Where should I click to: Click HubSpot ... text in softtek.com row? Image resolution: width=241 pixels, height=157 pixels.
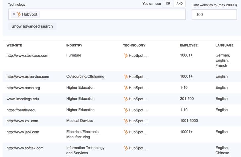pyautogui.click(x=138, y=148)
